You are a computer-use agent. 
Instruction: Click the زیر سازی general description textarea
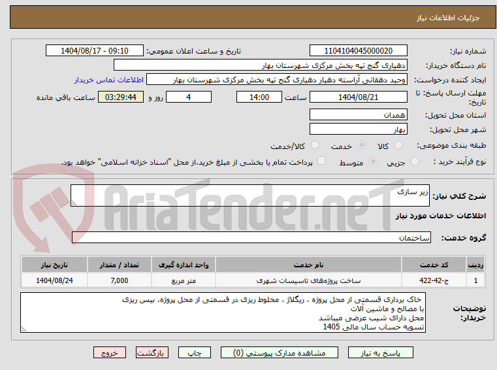click(x=250, y=195)
